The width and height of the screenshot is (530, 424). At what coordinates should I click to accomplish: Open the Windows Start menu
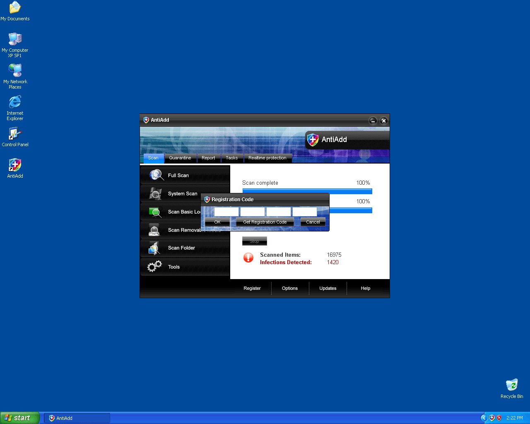tap(19, 418)
